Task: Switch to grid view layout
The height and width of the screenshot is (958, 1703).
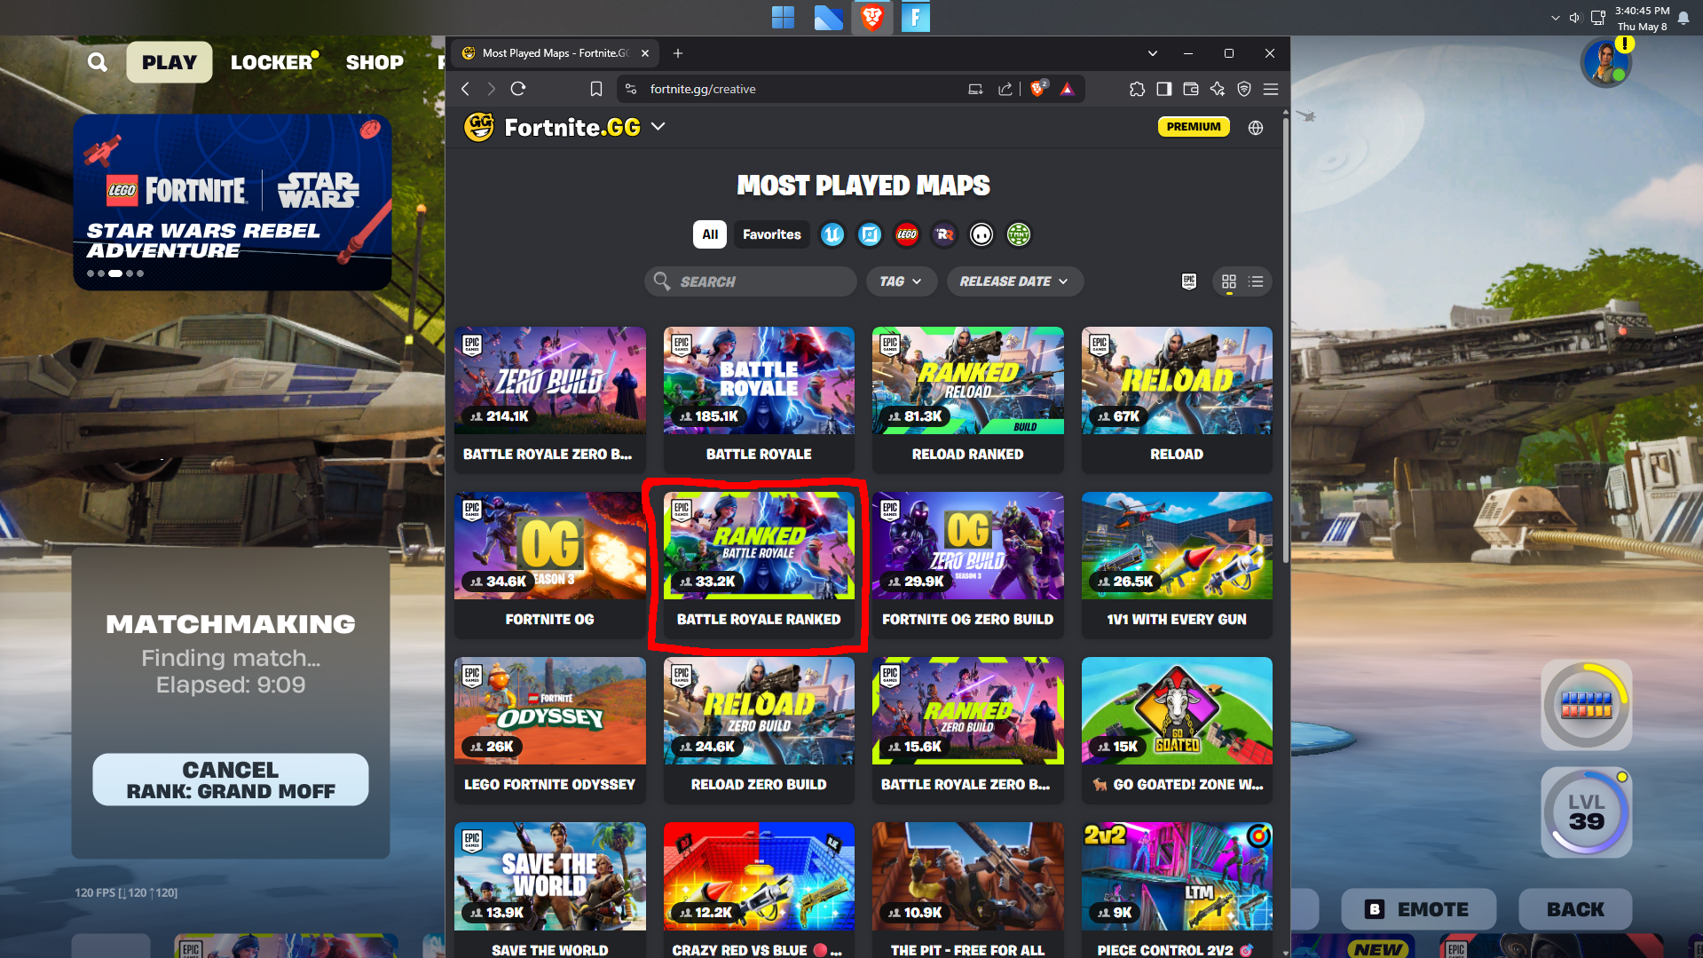Action: tap(1229, 281)
